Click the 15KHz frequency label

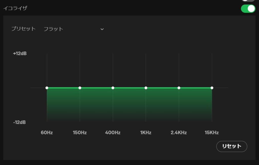(212, 133)
